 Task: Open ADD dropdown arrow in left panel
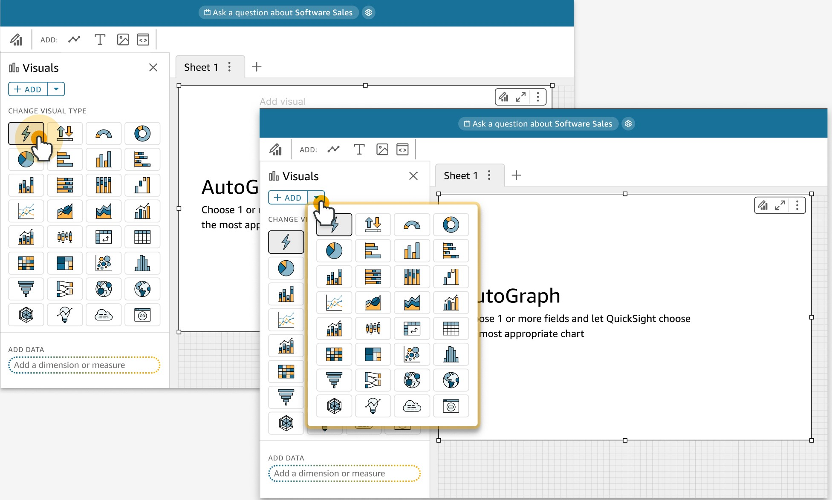(x=56, y=89)
